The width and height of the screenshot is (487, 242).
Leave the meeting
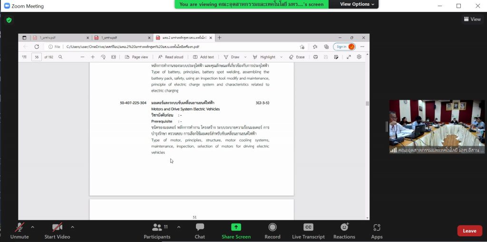tap(469, 231)
